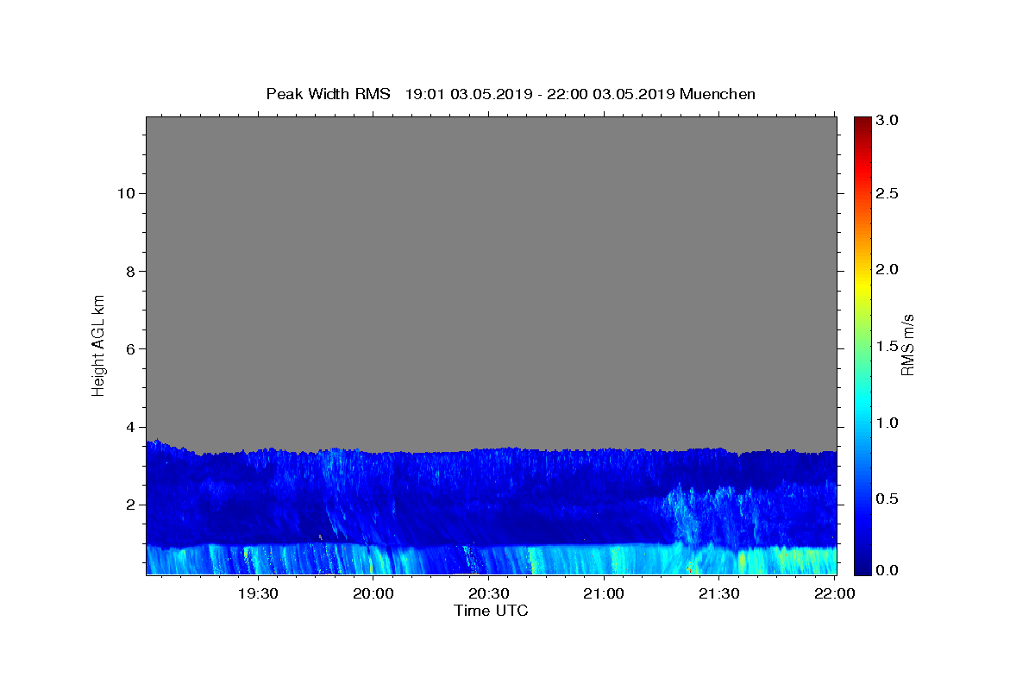Click the height axis label 6

129,349
